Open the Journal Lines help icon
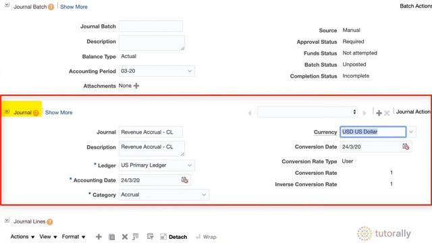This screenshot has height=243, width=432. [x=49, y=222]
